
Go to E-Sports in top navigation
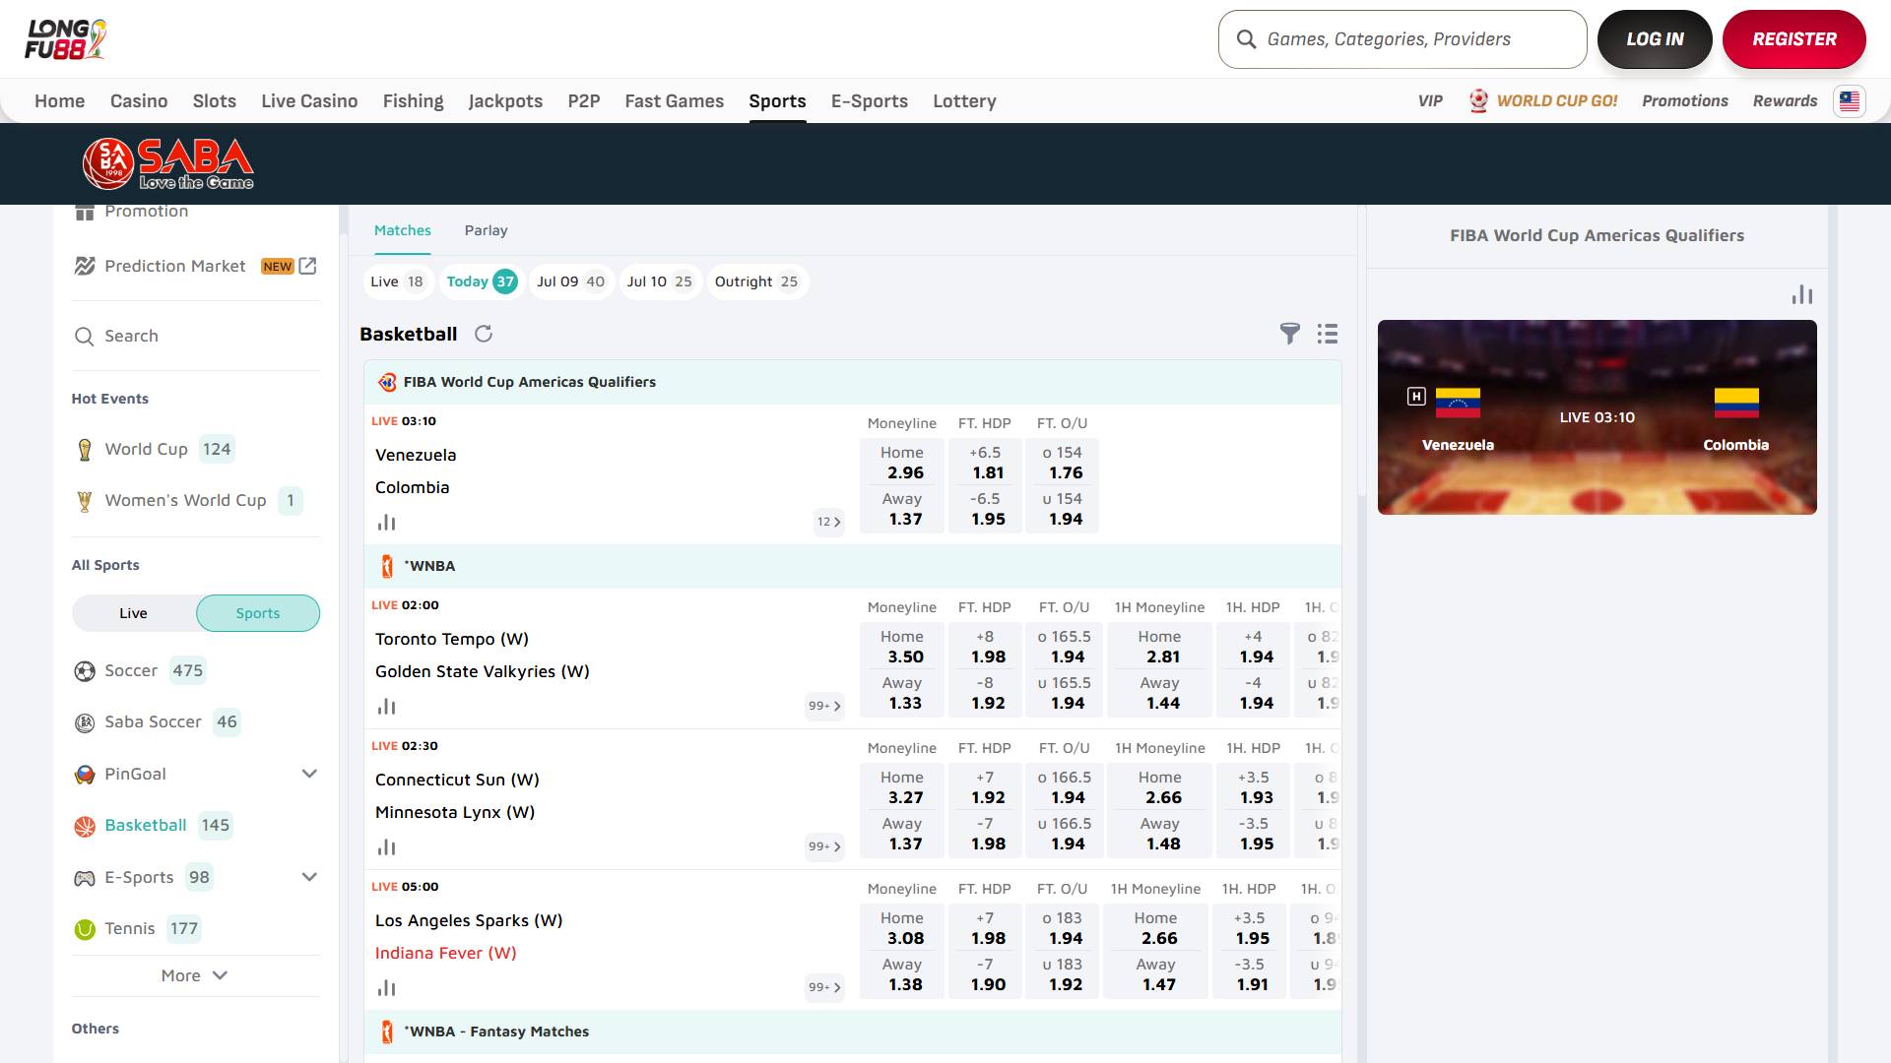[x=870, y=101]
